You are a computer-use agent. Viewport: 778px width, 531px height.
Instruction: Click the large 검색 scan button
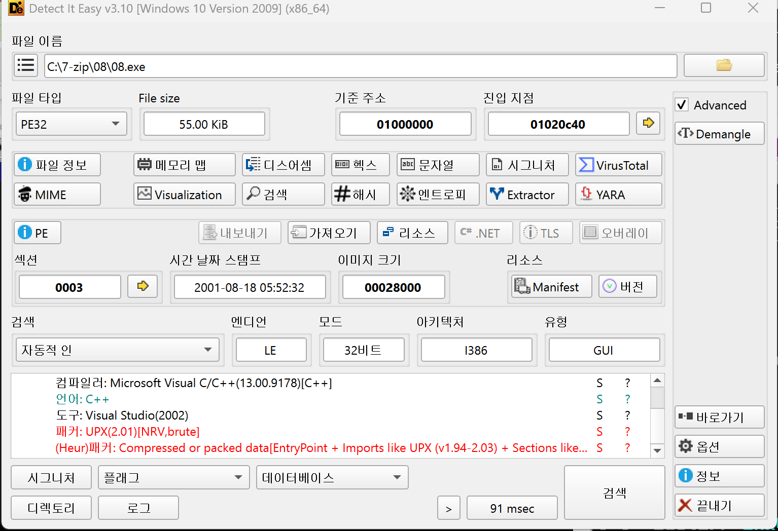(614, 492)
